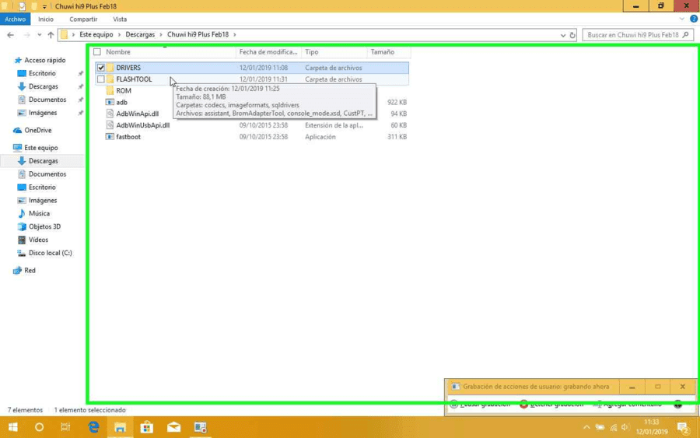Expand the address bar history dropdown

point(563,35)
